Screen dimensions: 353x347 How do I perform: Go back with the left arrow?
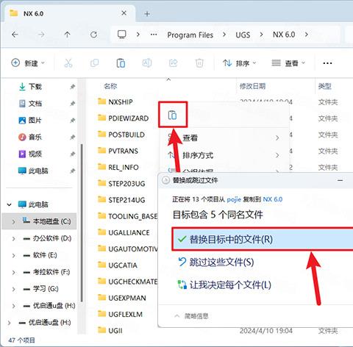15,35
